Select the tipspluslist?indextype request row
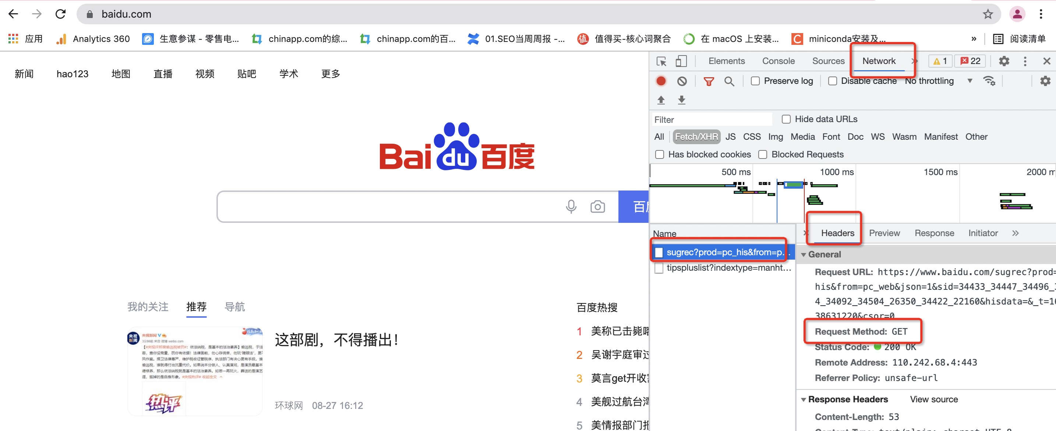 click(723, 268)
